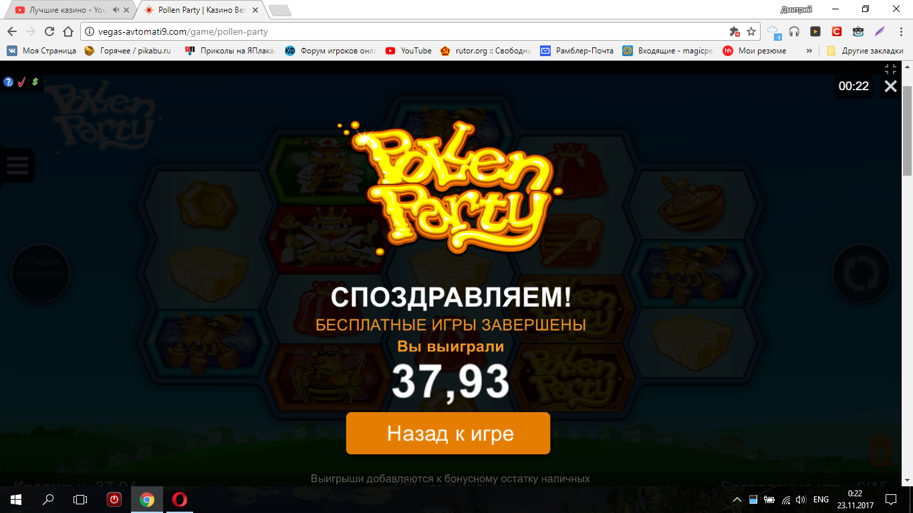Click the red checkmark icon in the game
Screen dimensions: 913x513
21,81
